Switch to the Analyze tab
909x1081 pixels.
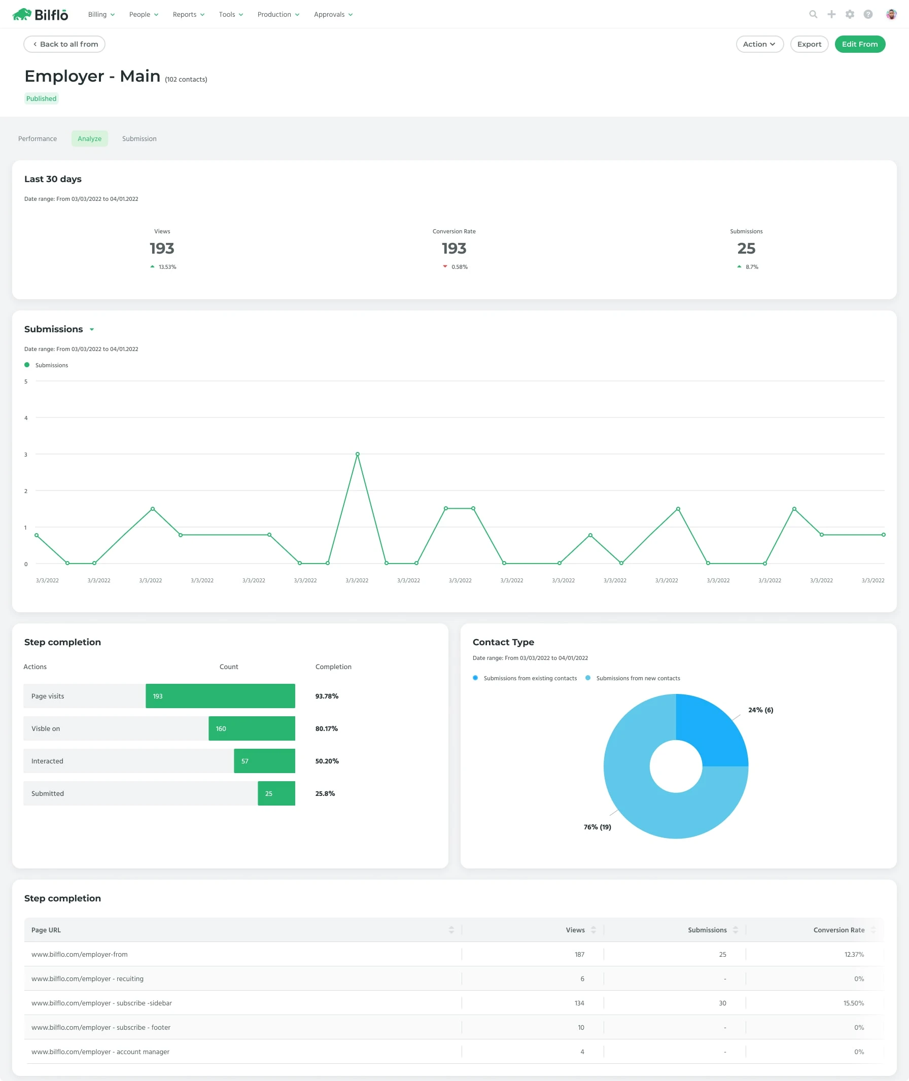pos(90,138)
